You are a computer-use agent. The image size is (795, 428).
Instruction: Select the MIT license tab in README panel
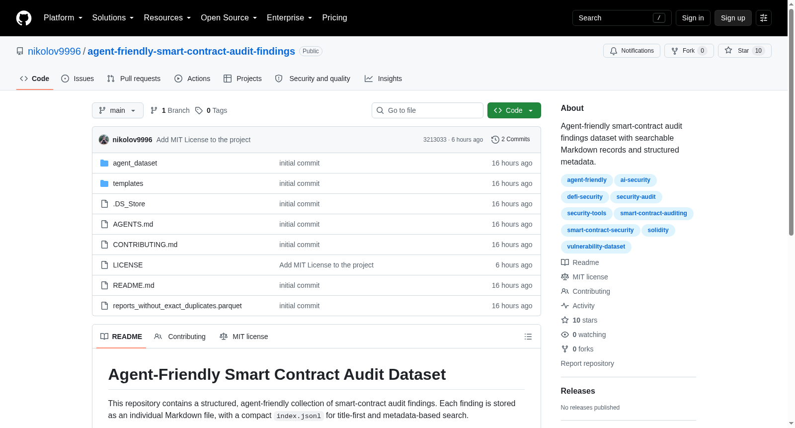click(244, 337)
